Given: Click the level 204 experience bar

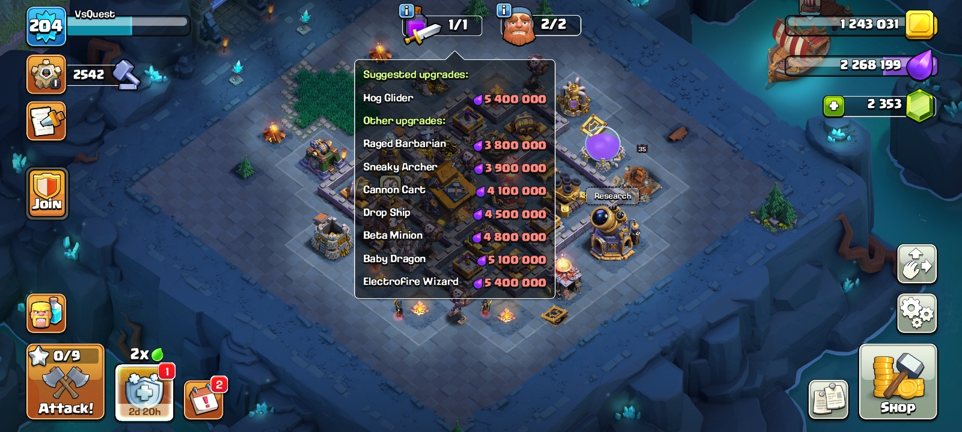Looking at the screenshot, I should pyautogui.click(x=127, y=26).
